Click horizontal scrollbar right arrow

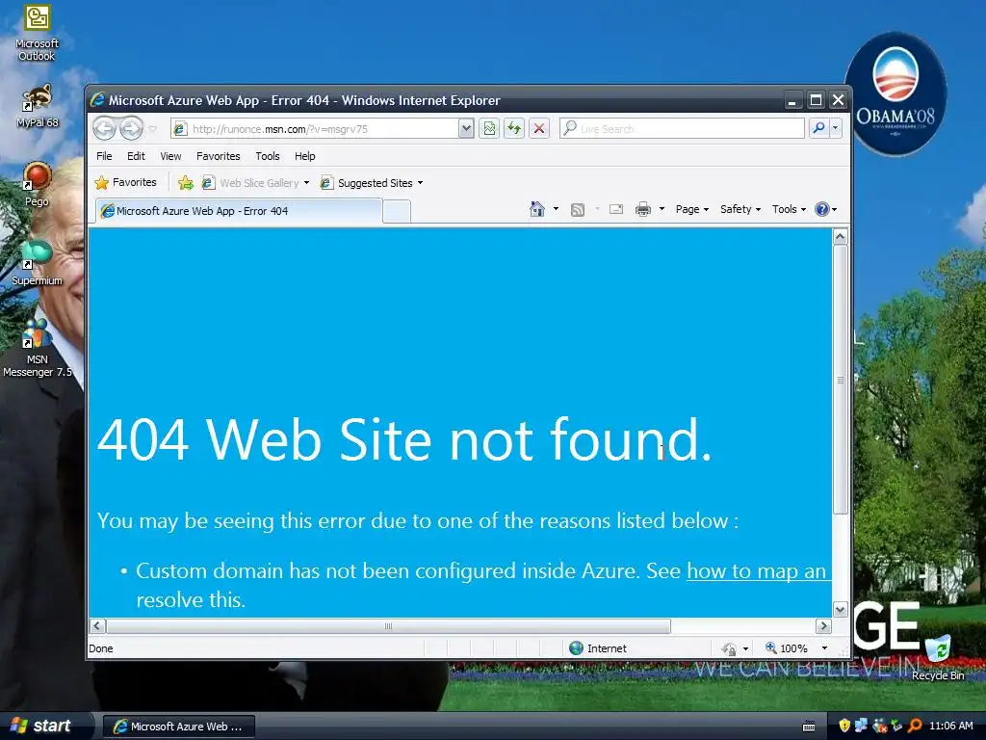coord(824,626)
